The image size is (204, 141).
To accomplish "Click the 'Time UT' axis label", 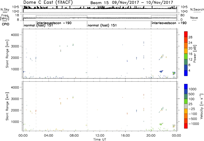I will click(x=100, y=139).
